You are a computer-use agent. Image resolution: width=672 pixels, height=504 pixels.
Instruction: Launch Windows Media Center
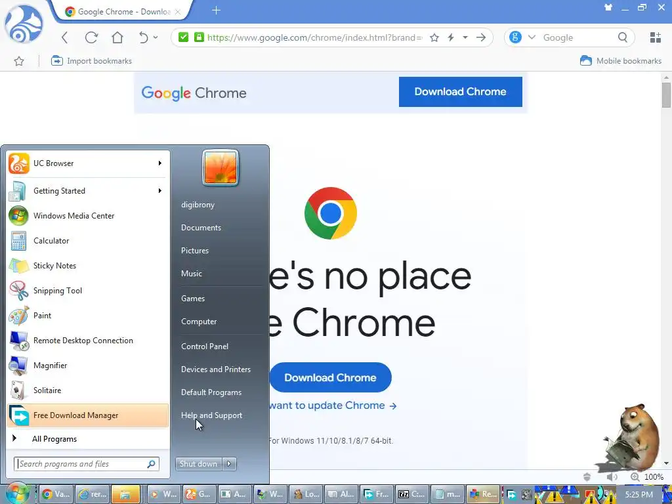pos(88,215)
